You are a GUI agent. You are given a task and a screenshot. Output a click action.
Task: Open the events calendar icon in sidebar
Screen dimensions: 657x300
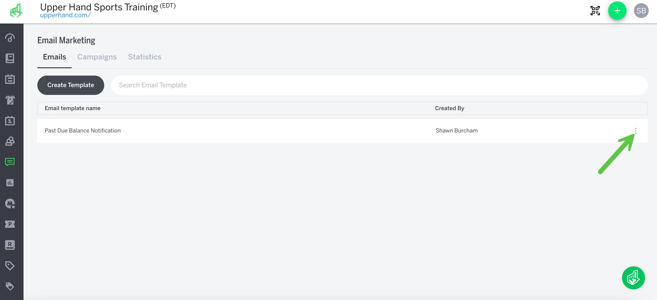(x=10, y=121)
